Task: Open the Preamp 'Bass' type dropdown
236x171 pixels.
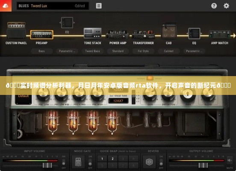Action: click(42, 51)
